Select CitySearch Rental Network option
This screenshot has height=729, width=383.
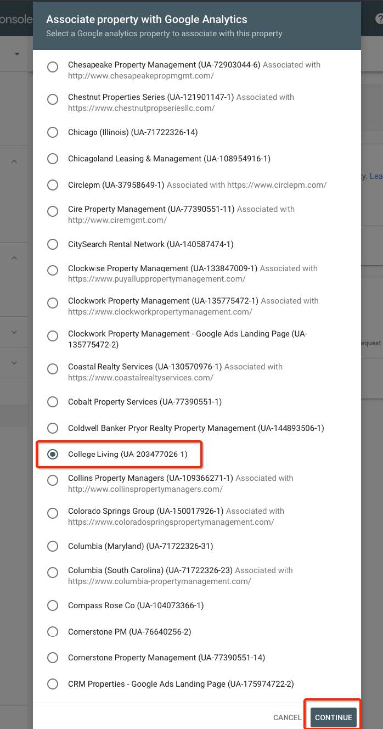tap(53, 244)
